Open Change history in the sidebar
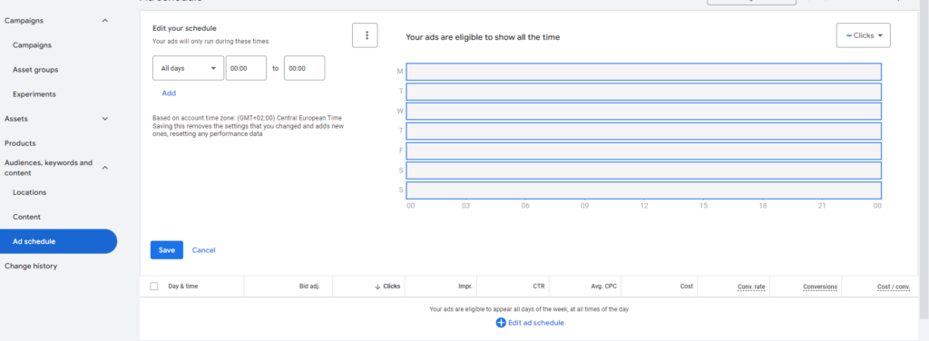Image resolution: width=929 pixels, height=341 pixels. [31, 267]
